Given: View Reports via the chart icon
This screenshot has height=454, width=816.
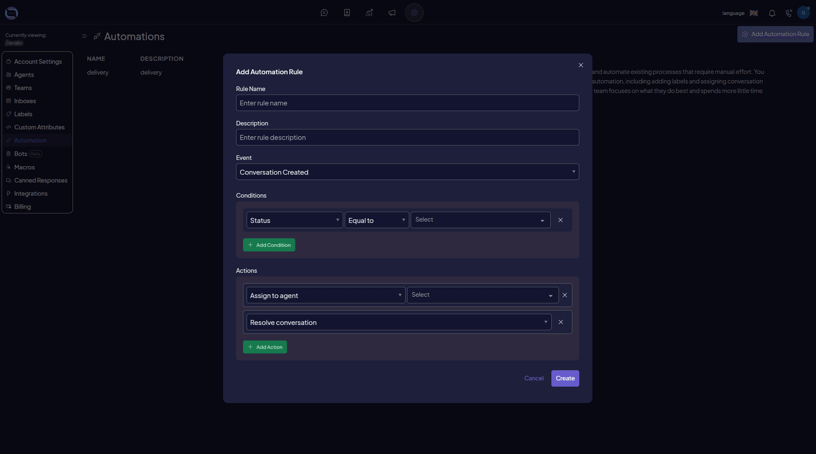Looking at the screenshot, I should pyautogui.click(x=369, y=13).
